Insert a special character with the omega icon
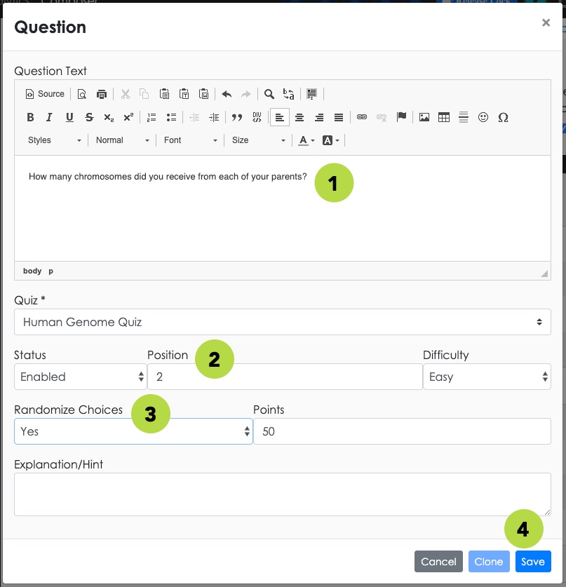This screenshot has height=587, width=566. click(503, 118)
